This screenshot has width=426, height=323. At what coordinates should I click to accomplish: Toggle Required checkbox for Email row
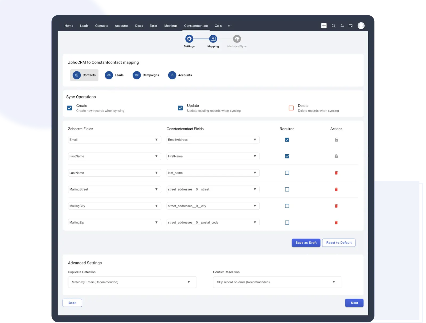pyautogui.click(x=287, y=140)
